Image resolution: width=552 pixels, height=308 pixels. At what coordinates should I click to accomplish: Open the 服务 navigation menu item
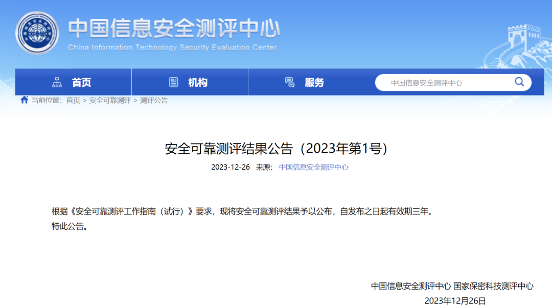coord(306,82)
